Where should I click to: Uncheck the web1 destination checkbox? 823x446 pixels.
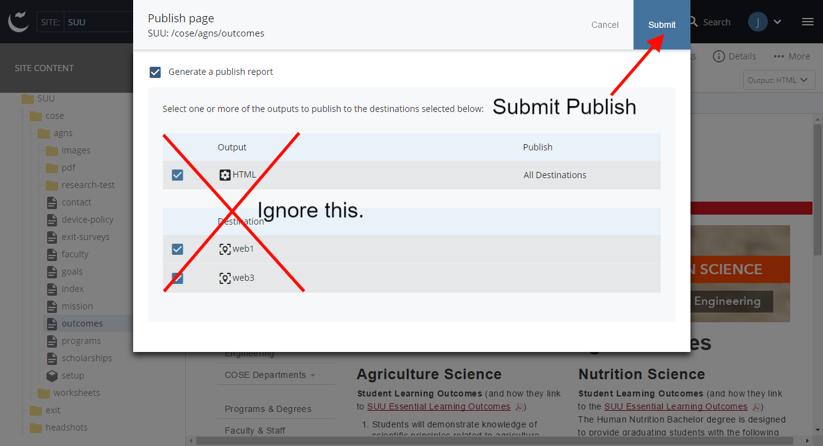click(x=178, y=249)
